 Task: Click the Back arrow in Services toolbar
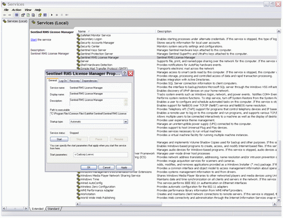click(x=5, y=15)
